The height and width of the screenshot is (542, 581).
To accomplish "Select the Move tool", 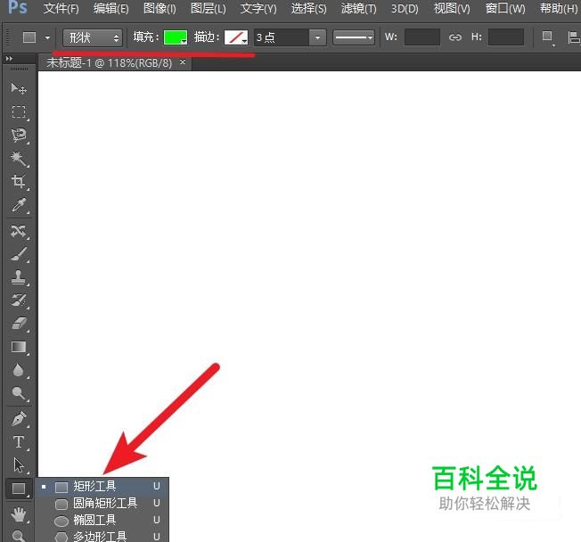I will pos(18,89).
